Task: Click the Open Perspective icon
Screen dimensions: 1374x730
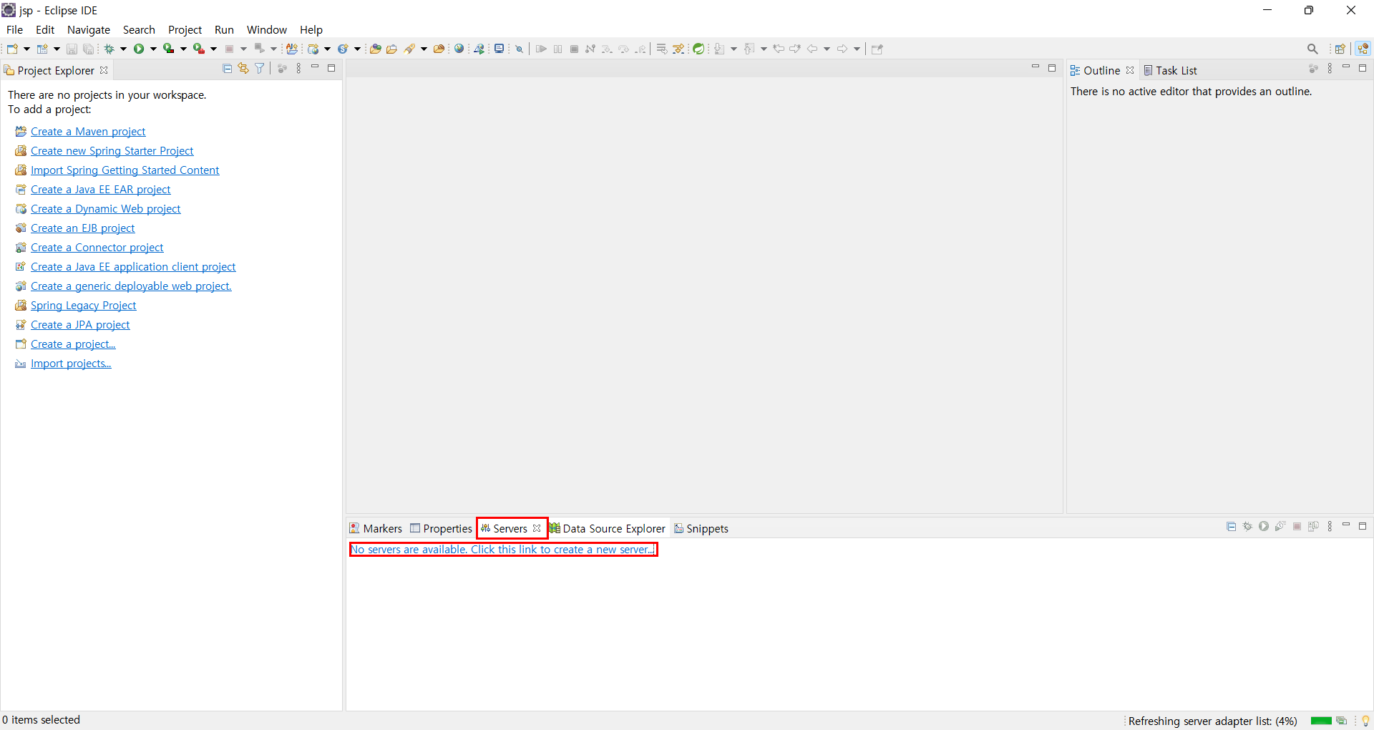Action: coord(1340,49)
